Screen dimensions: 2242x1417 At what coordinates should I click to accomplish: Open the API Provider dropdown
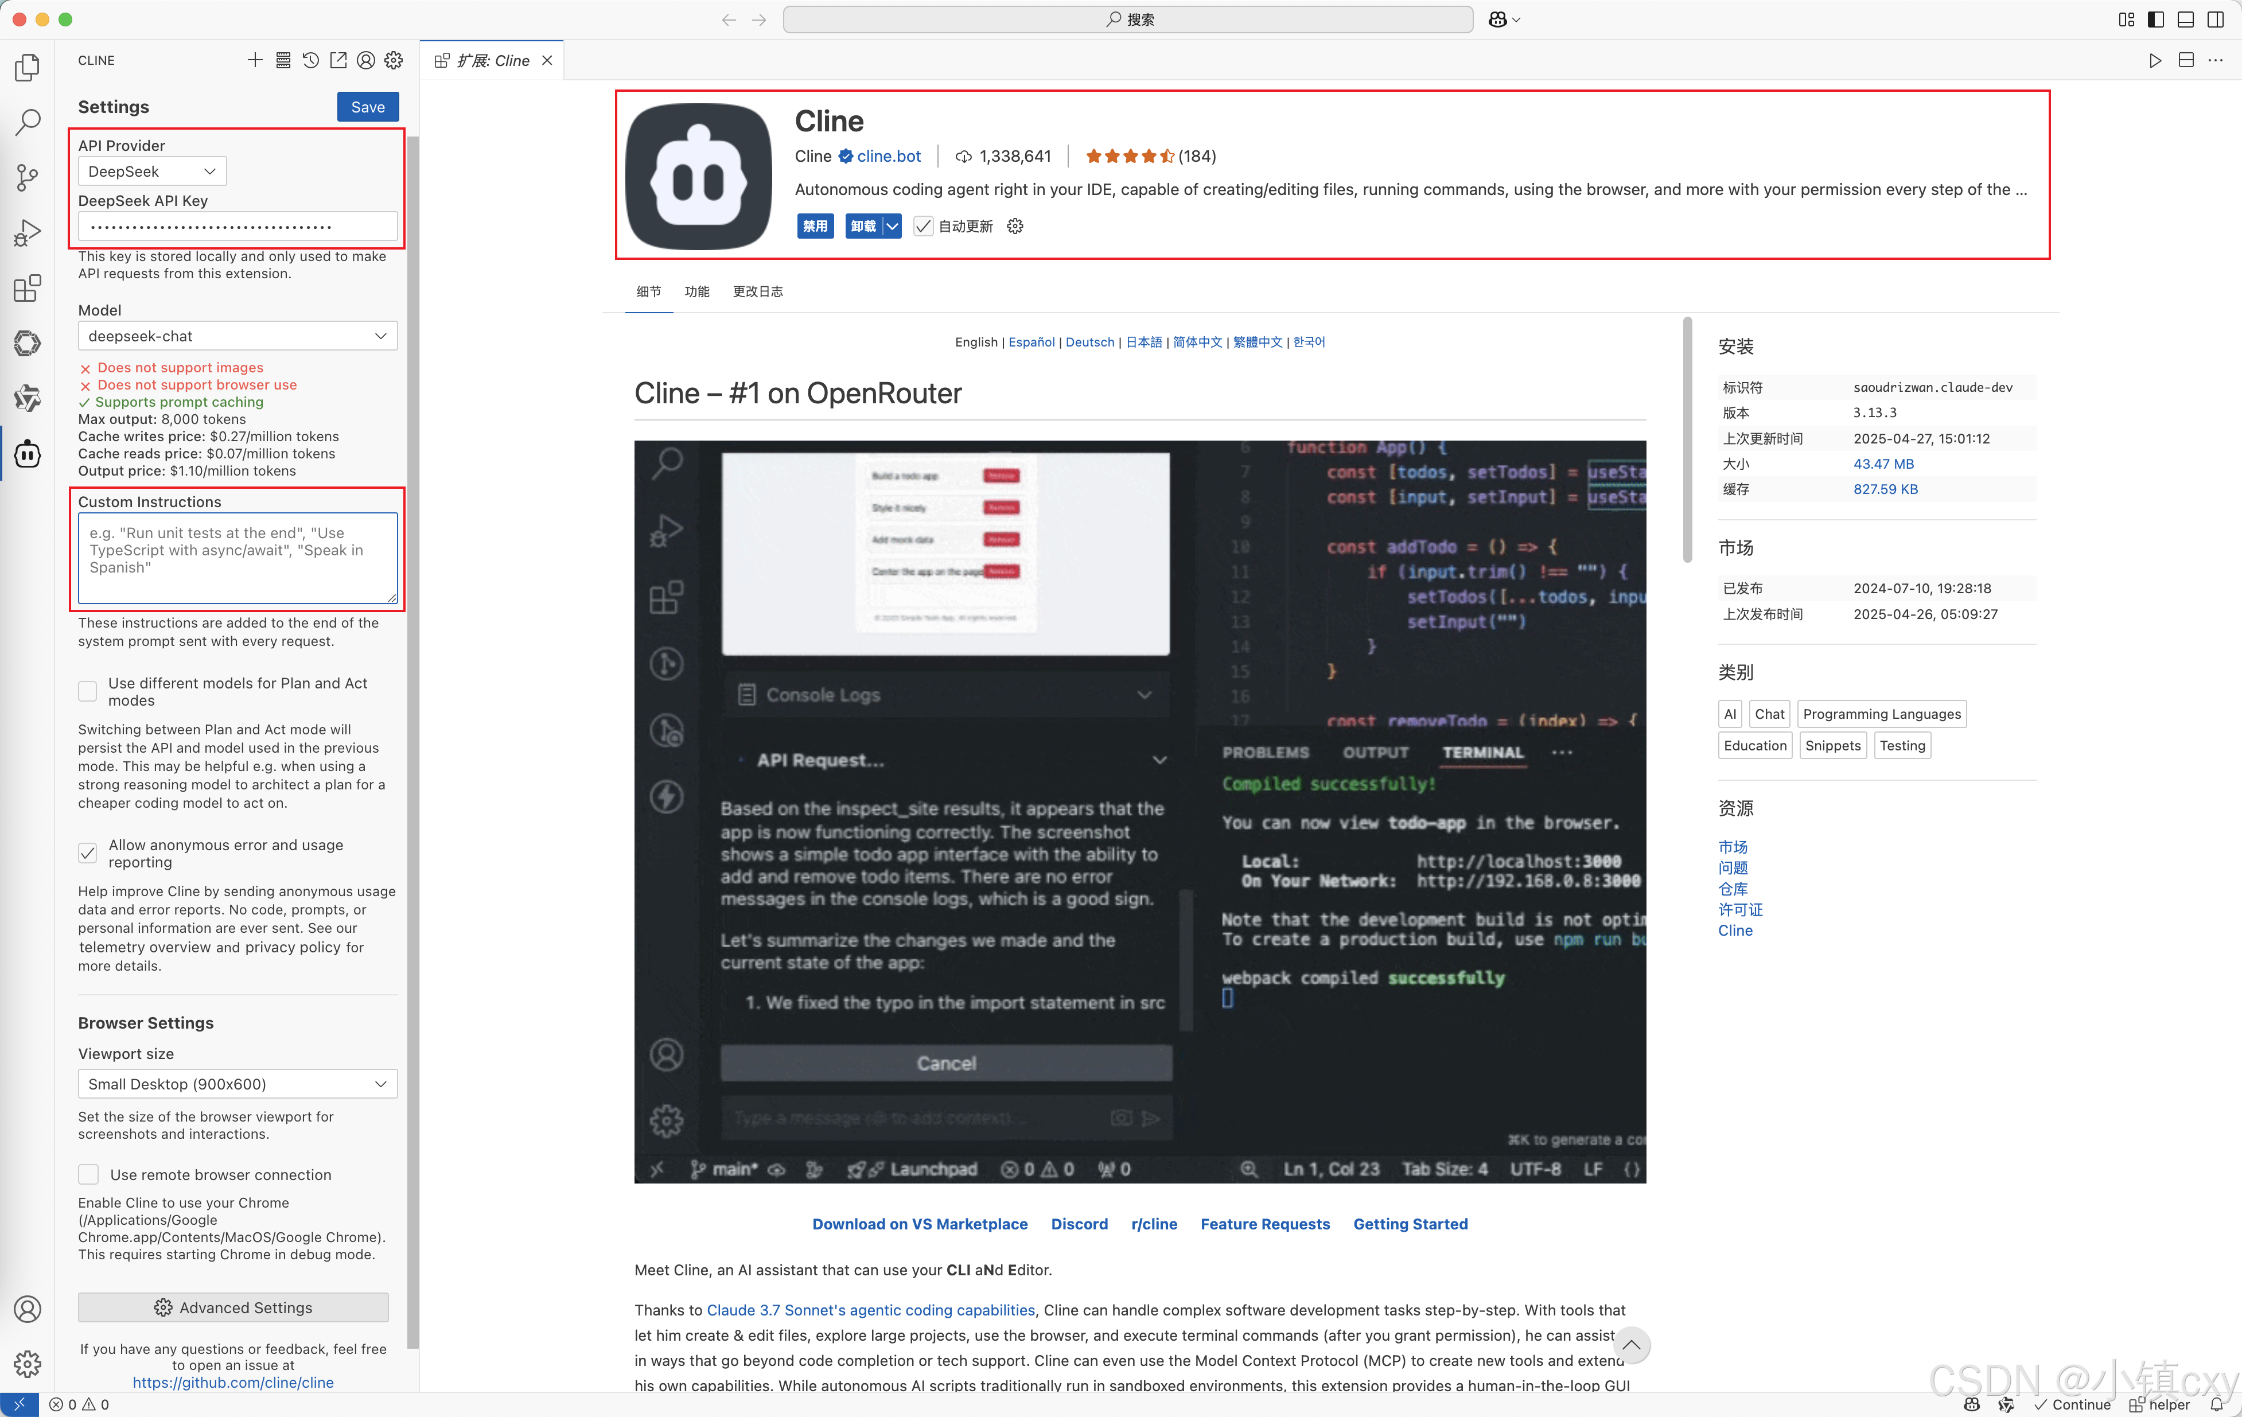pyautogui.click(x=152, y=170)
